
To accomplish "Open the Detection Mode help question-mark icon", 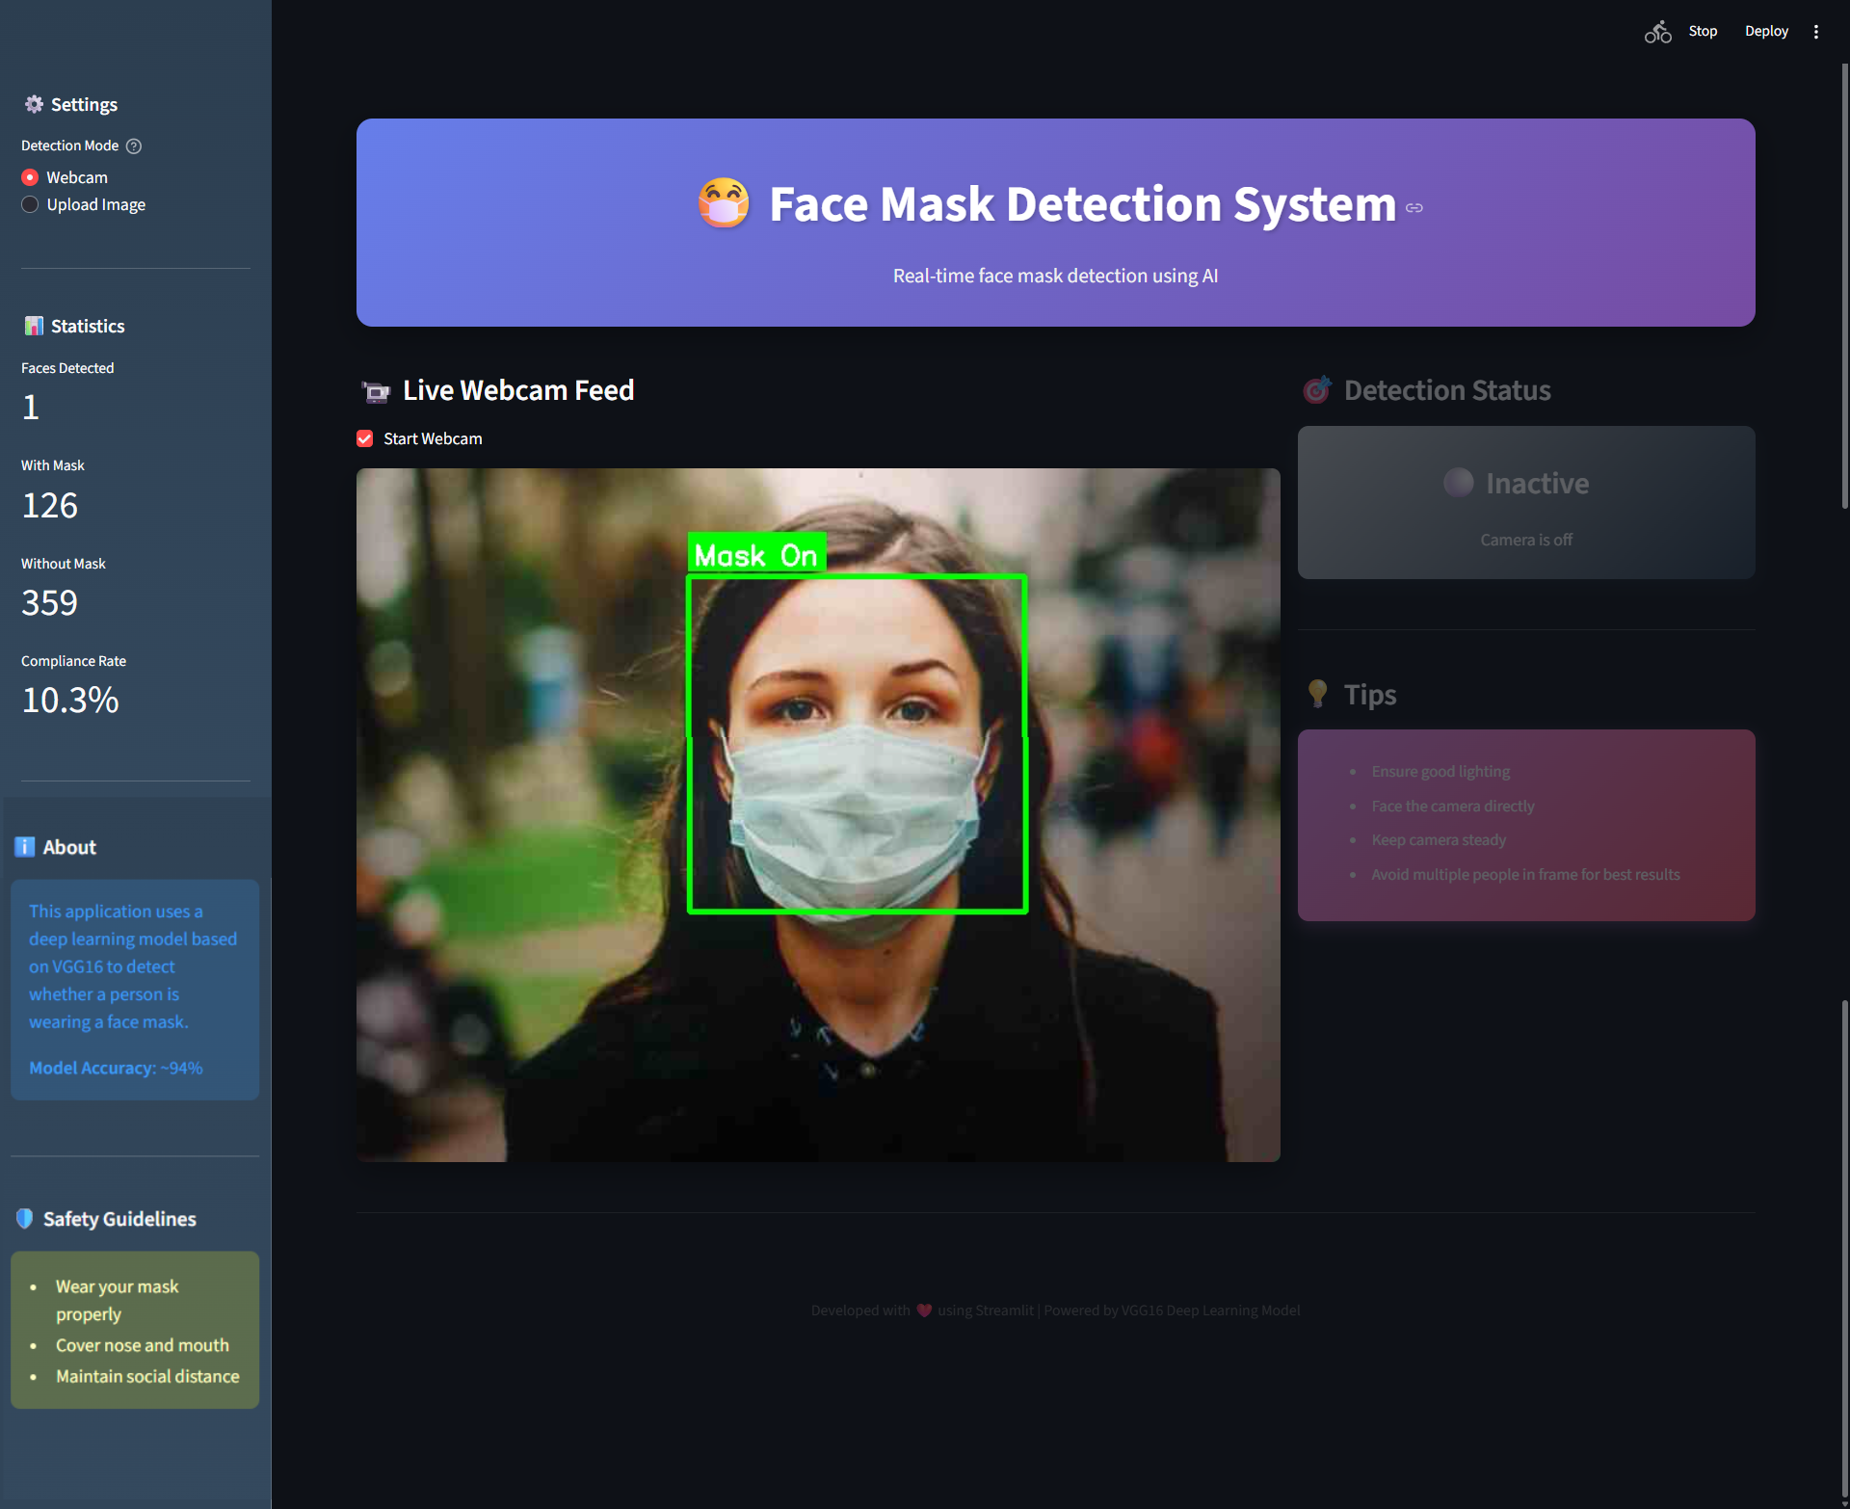I will 134,146.
